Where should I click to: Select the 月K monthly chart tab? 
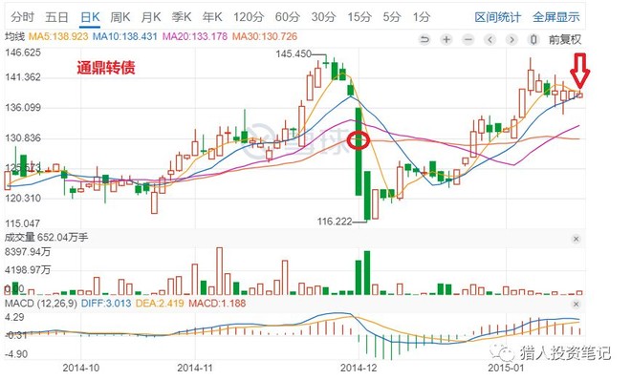coord(151,17)
